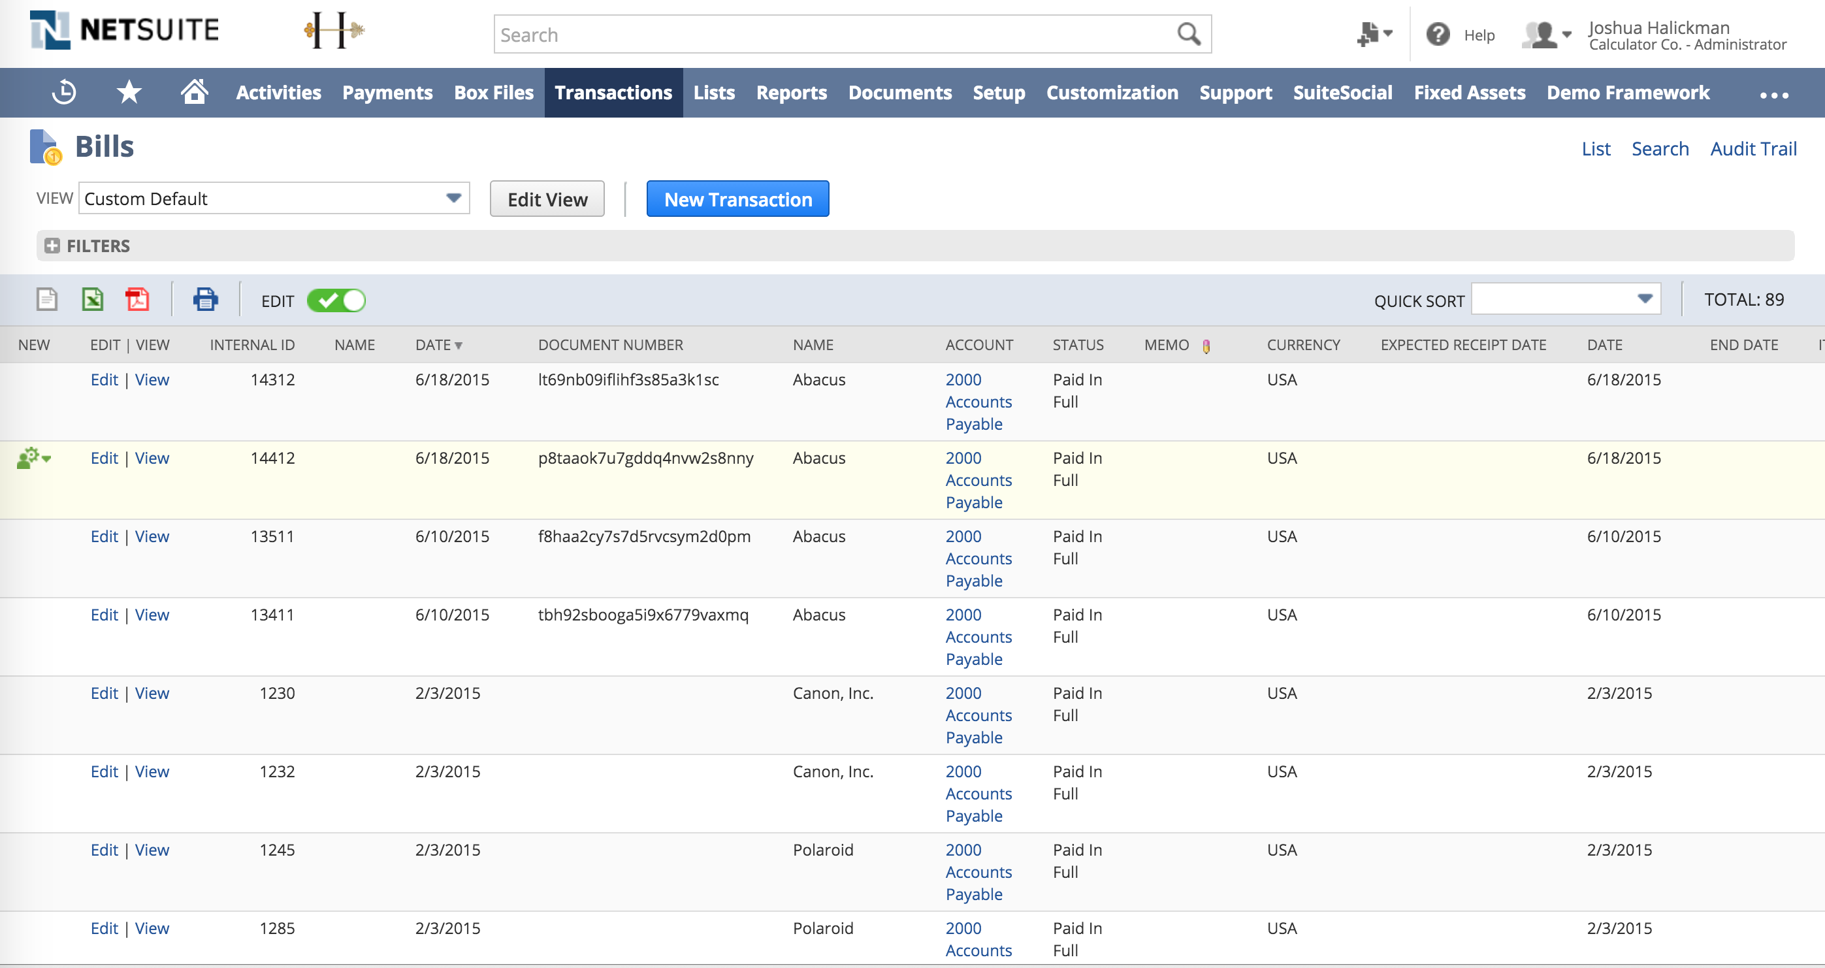Toggle the inline EDIT switch off
Image resolution: width=1825 pixels, height=968 pixels.
pos(336,300)
